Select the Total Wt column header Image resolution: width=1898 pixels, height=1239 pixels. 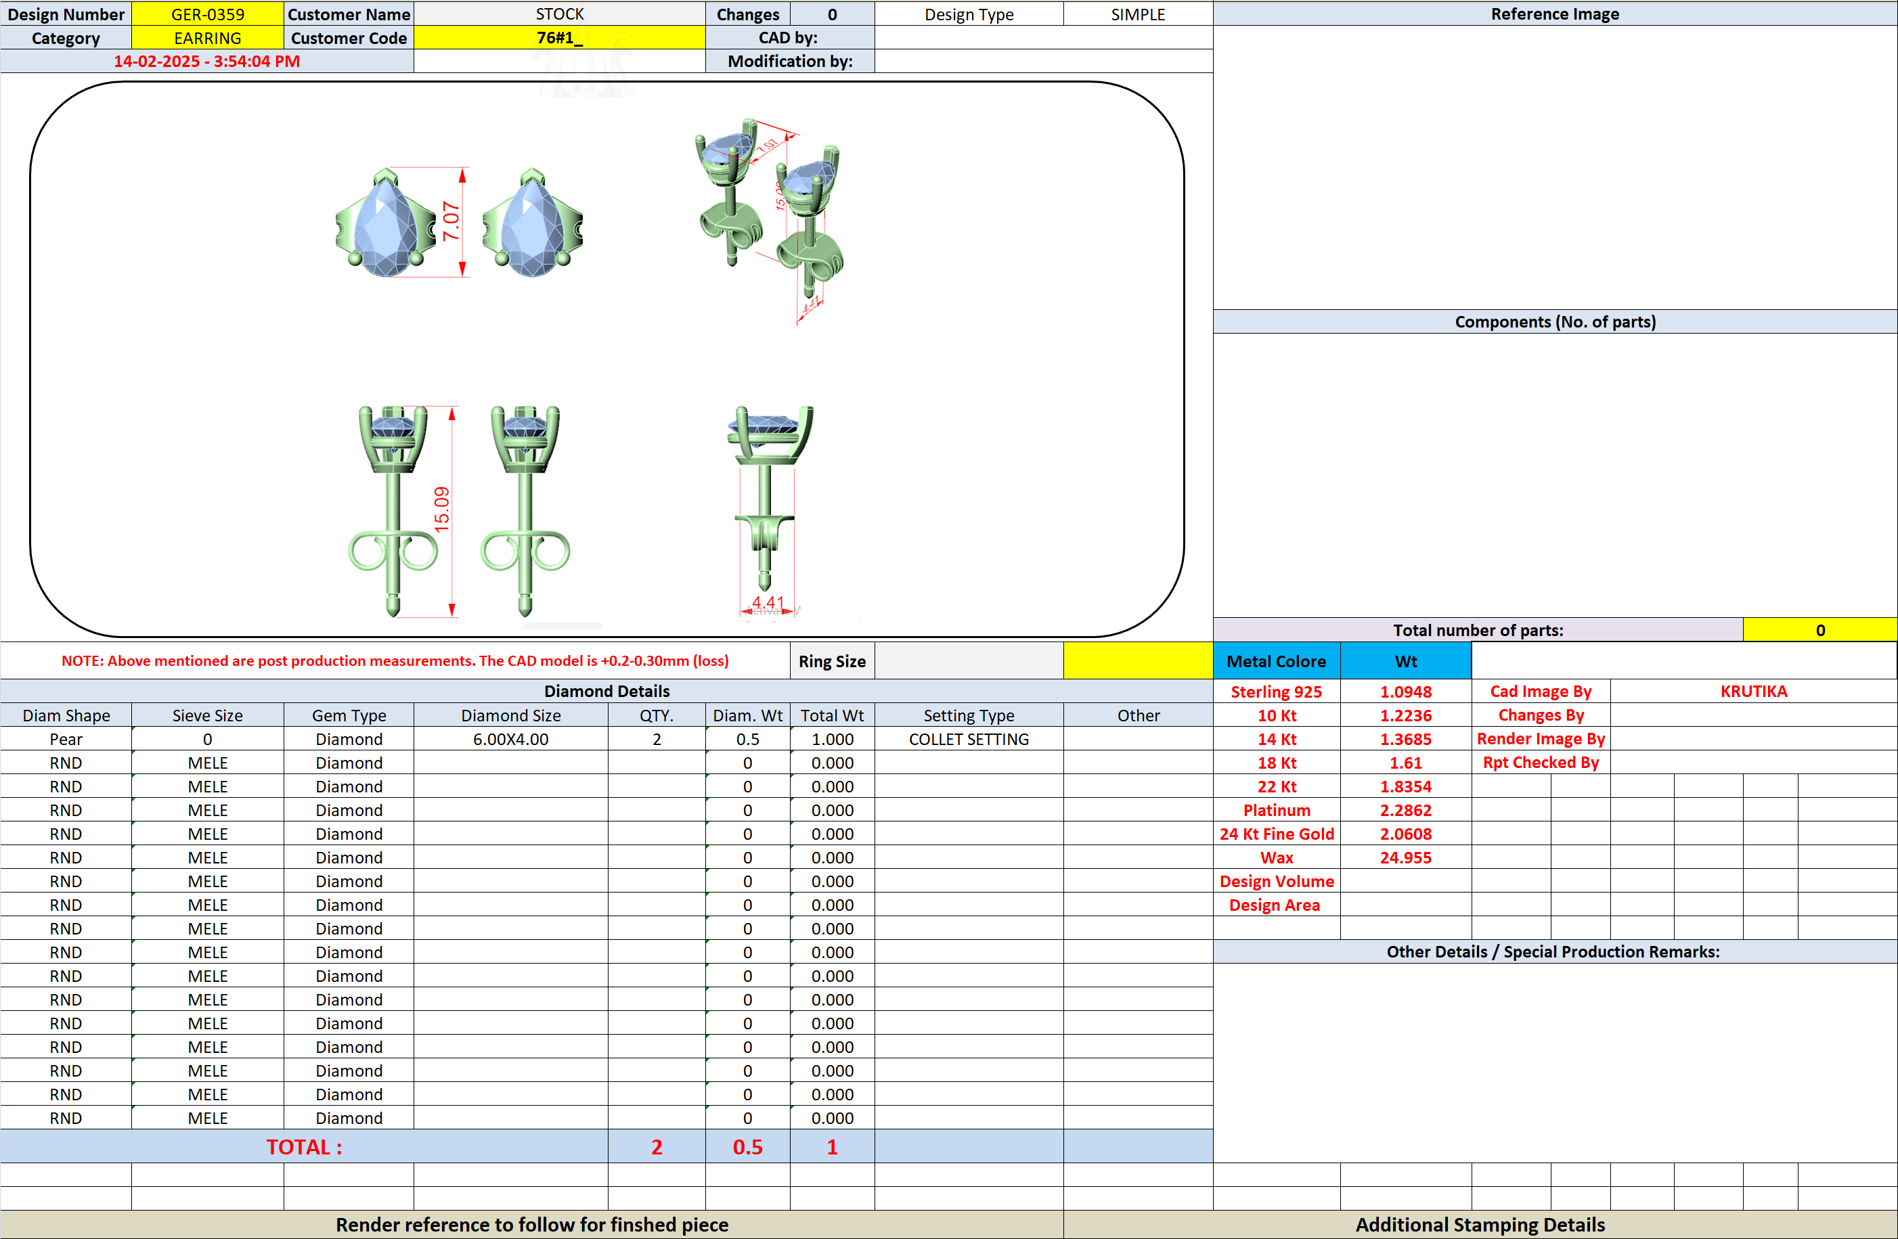[833, 715]
